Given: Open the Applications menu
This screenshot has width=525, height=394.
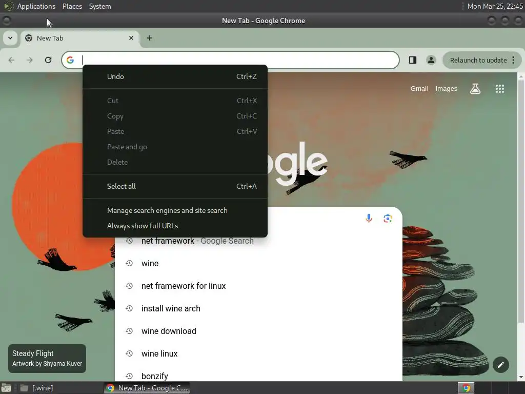Looking at the screenshot, I should (x=36, y=6).
